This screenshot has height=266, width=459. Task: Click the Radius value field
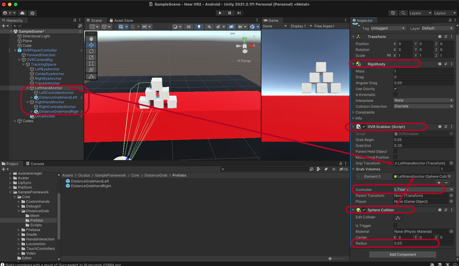[x=423, y=243]
